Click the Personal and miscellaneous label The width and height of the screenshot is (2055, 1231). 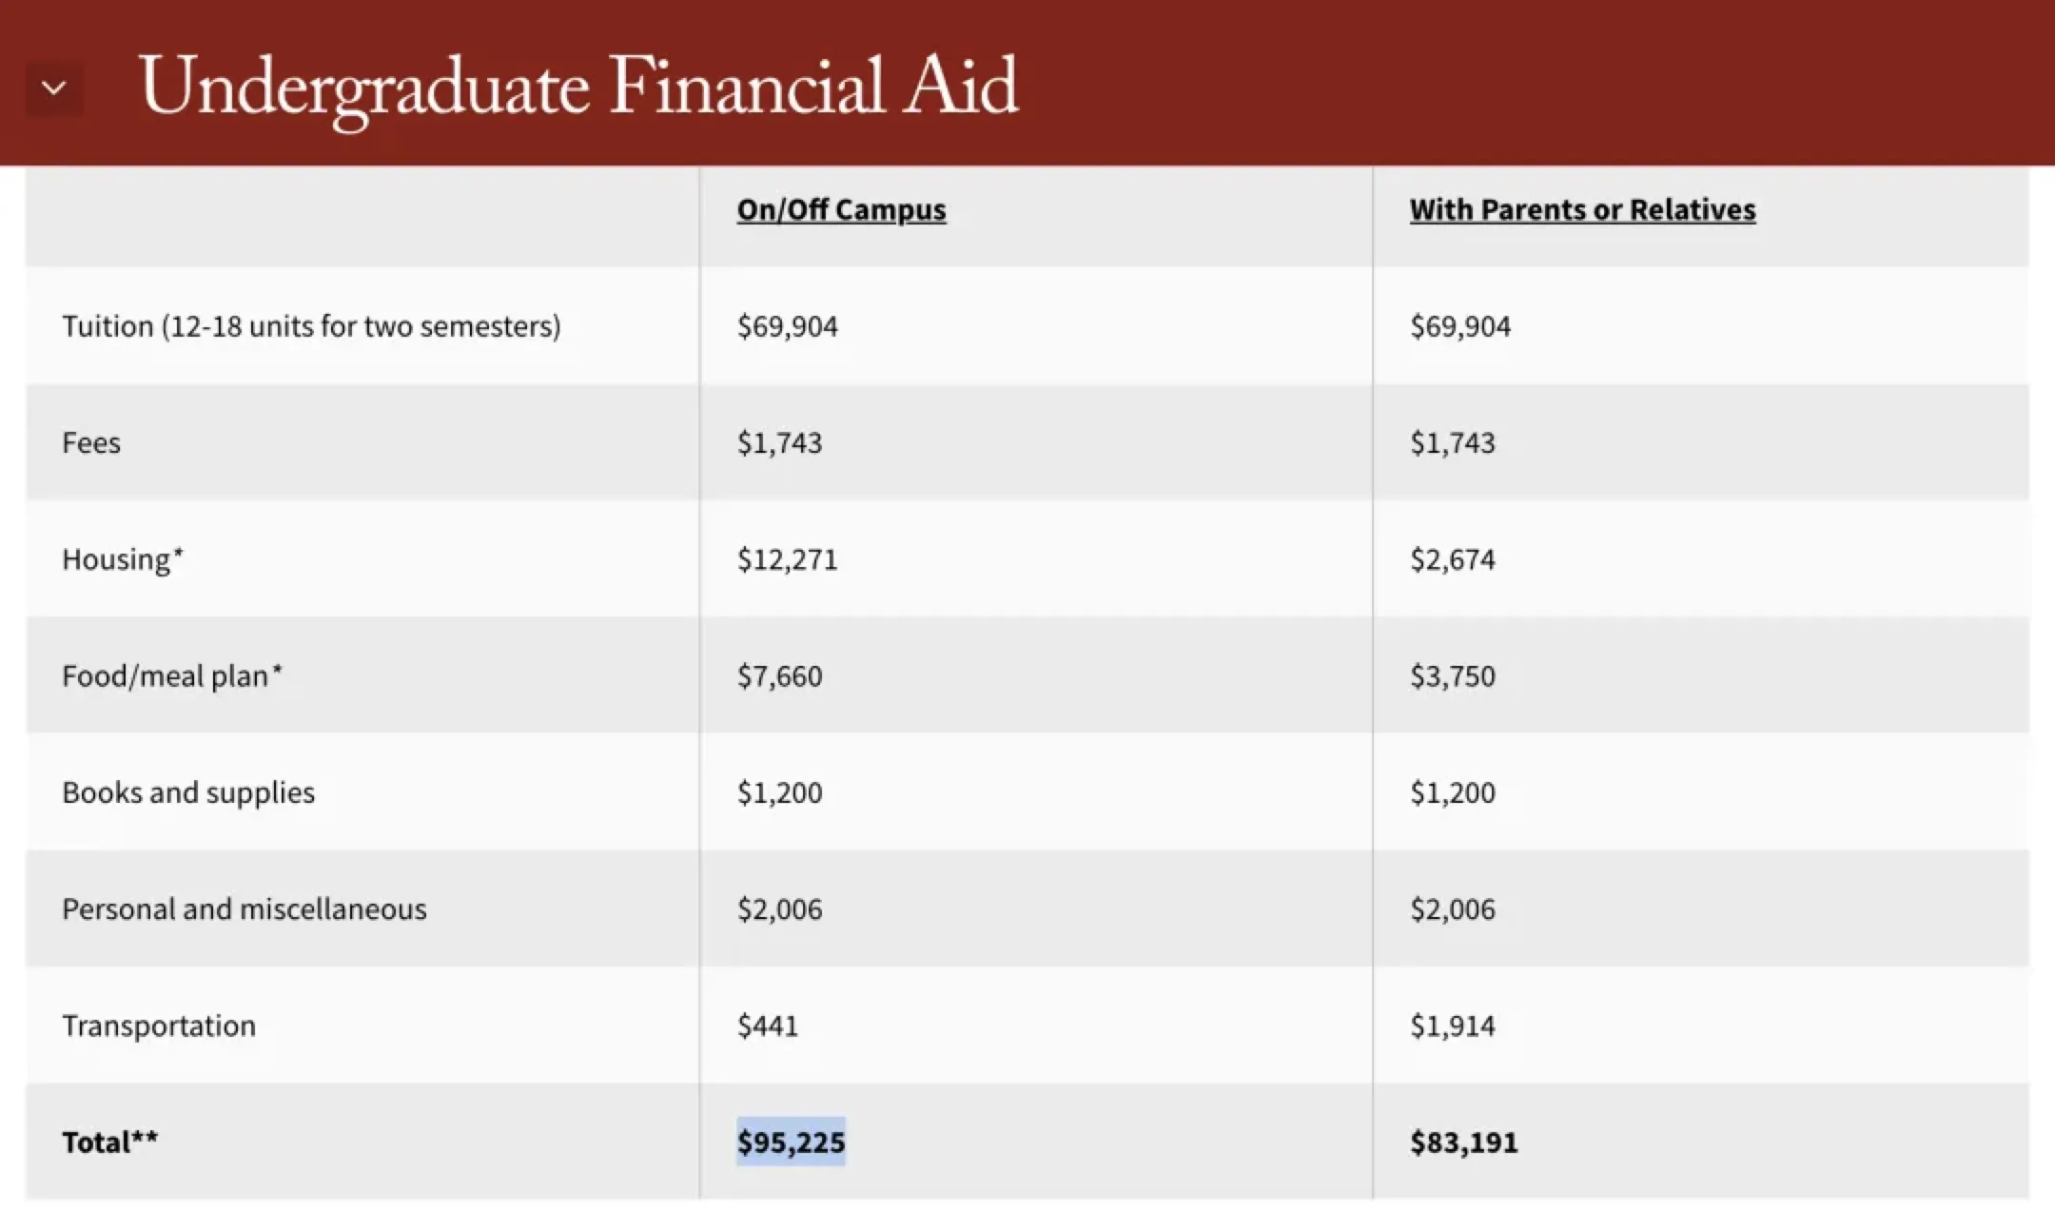pyautogui.click(x=245, y=909)
